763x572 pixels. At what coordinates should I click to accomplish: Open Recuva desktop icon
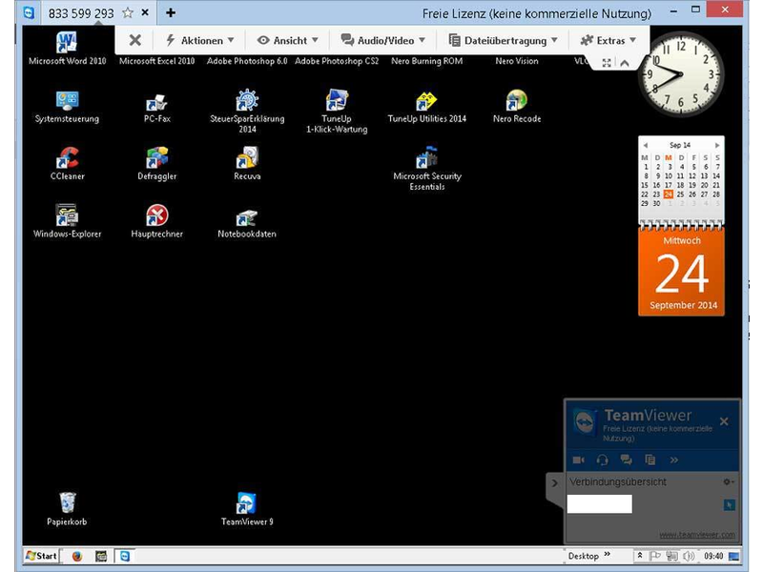tap(247, 164)
